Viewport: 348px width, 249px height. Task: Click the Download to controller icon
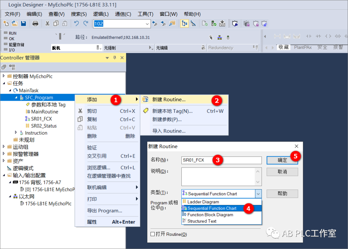click(223, 23)
